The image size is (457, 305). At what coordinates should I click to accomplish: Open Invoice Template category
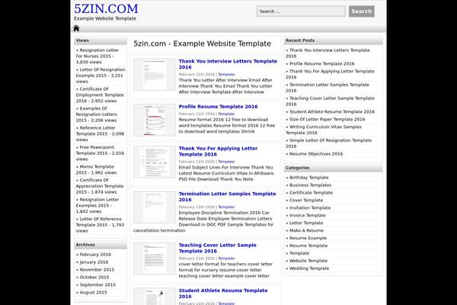point(308,215)
